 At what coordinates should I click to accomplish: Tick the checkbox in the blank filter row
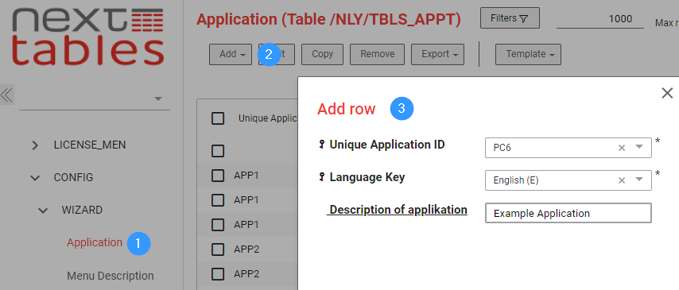click(218, 151)
